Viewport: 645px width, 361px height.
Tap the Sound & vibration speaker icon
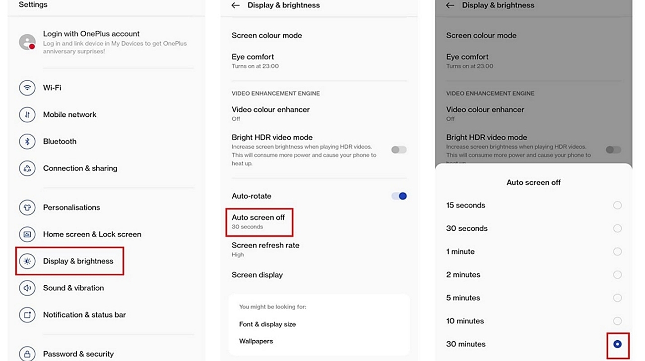tap(27, 288)
